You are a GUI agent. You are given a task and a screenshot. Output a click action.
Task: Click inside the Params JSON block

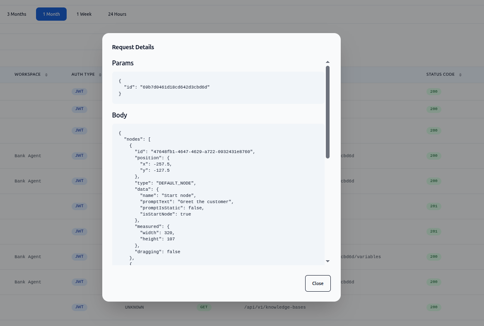pyautogui.click(x=218, y=87)
